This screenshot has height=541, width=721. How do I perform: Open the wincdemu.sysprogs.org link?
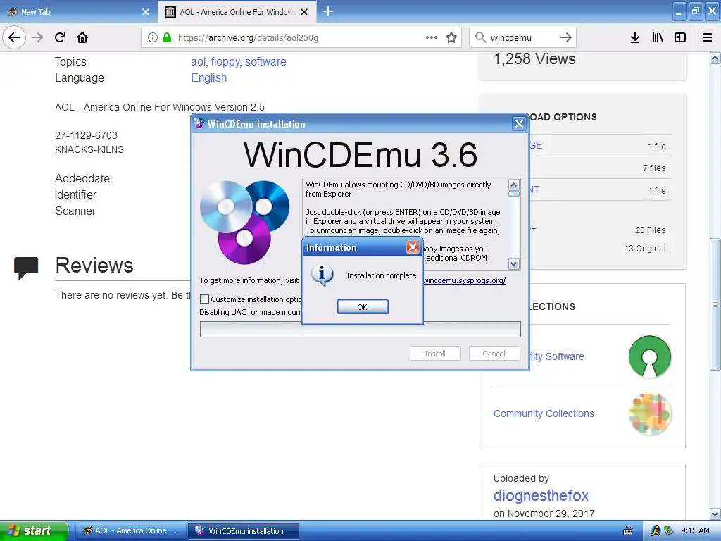click(465, 280)
